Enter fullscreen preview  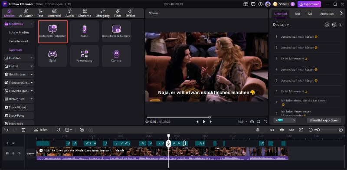pyautogui.click(x=265, y=122)
